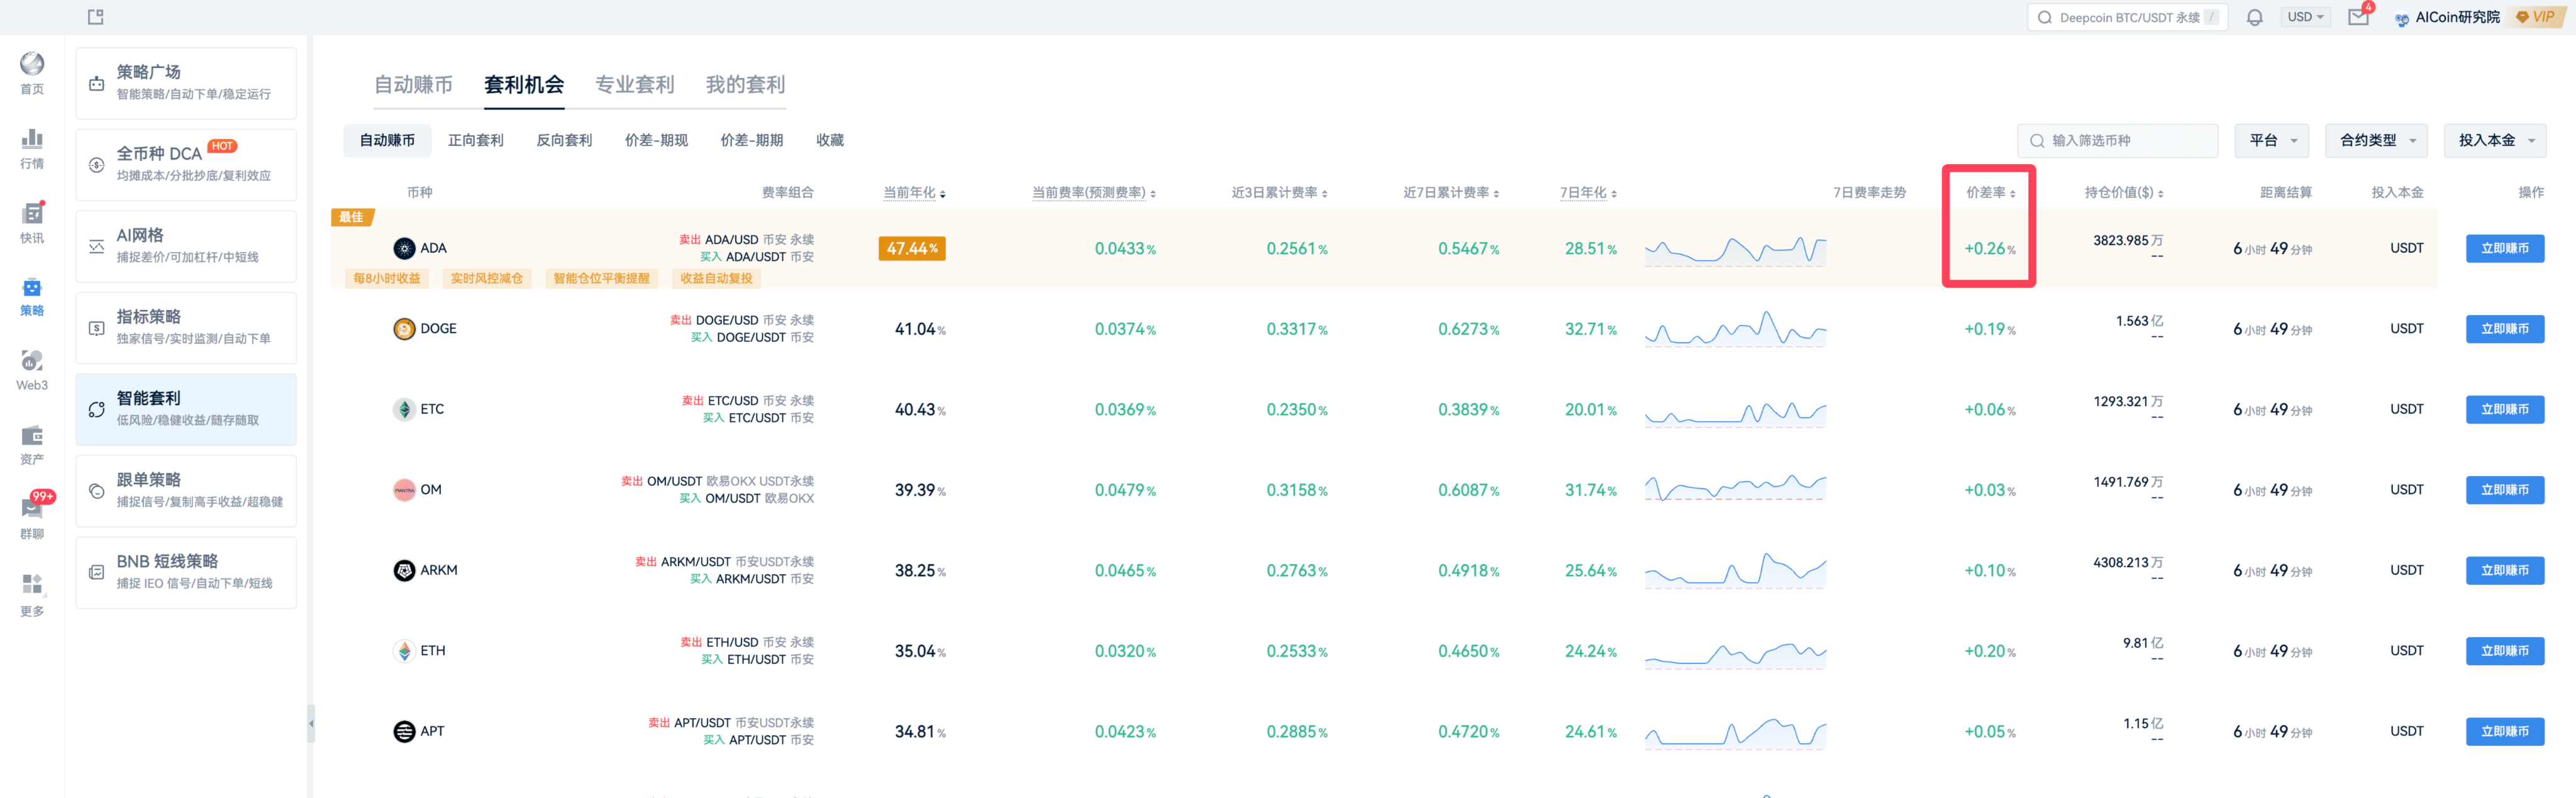This screenshot has height=798, width=2576.
Task: Click 立即赚币 button for APT
Action: point(2504,731)
